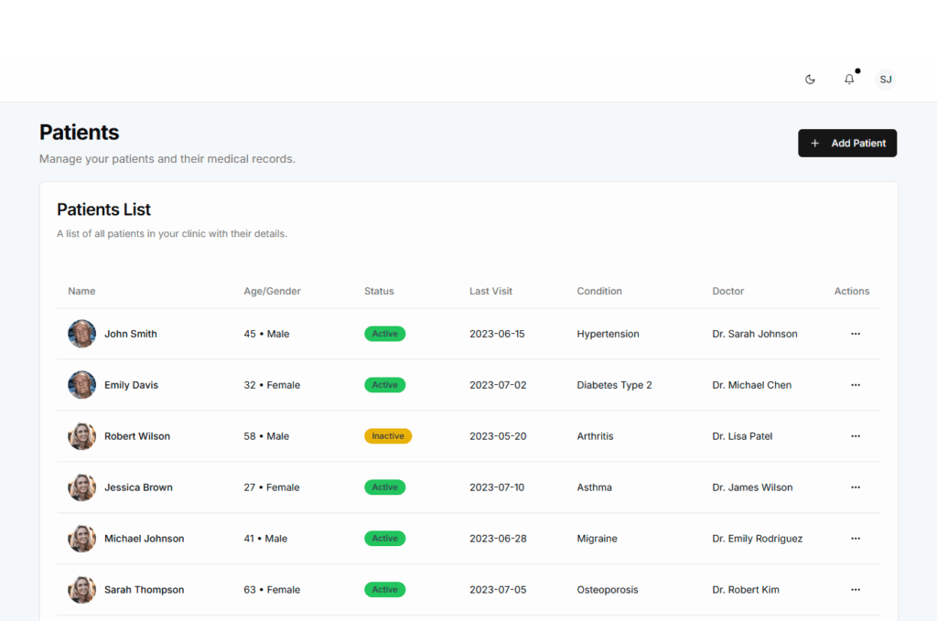The image size is (937, 621).
Task: Click John Smith's profile picture
Action: 81,334
